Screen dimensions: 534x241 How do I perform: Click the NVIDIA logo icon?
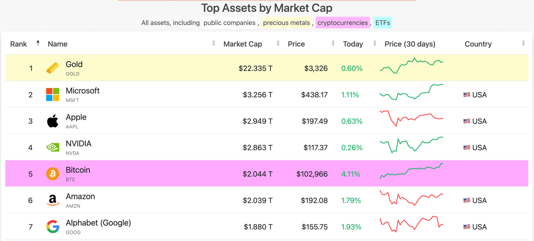(x=53, y=148)
